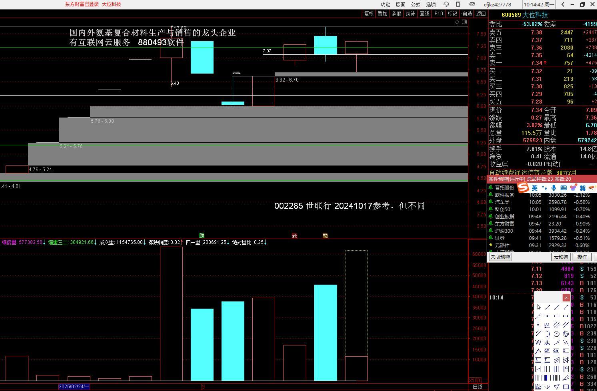Select the arrow pointer tool in drawing palette
Screen dimensions: 597x391
538,307
